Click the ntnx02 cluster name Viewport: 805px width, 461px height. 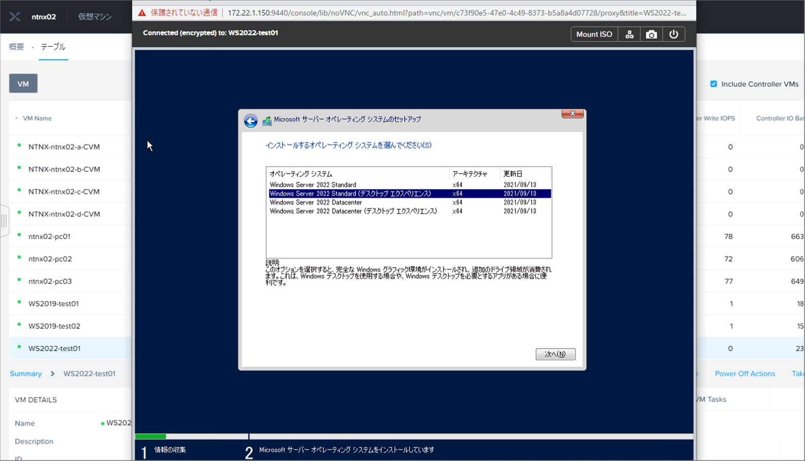(x=44, y=17)
